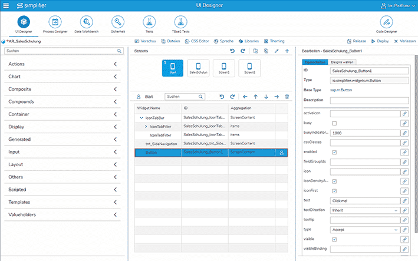Open the Code Designer module
418x261 pixels.
387,22
